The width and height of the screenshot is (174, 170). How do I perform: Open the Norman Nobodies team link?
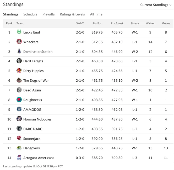(37, 119)
